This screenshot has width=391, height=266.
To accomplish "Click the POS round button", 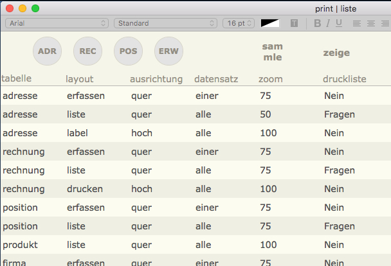I will pos(128,51).
